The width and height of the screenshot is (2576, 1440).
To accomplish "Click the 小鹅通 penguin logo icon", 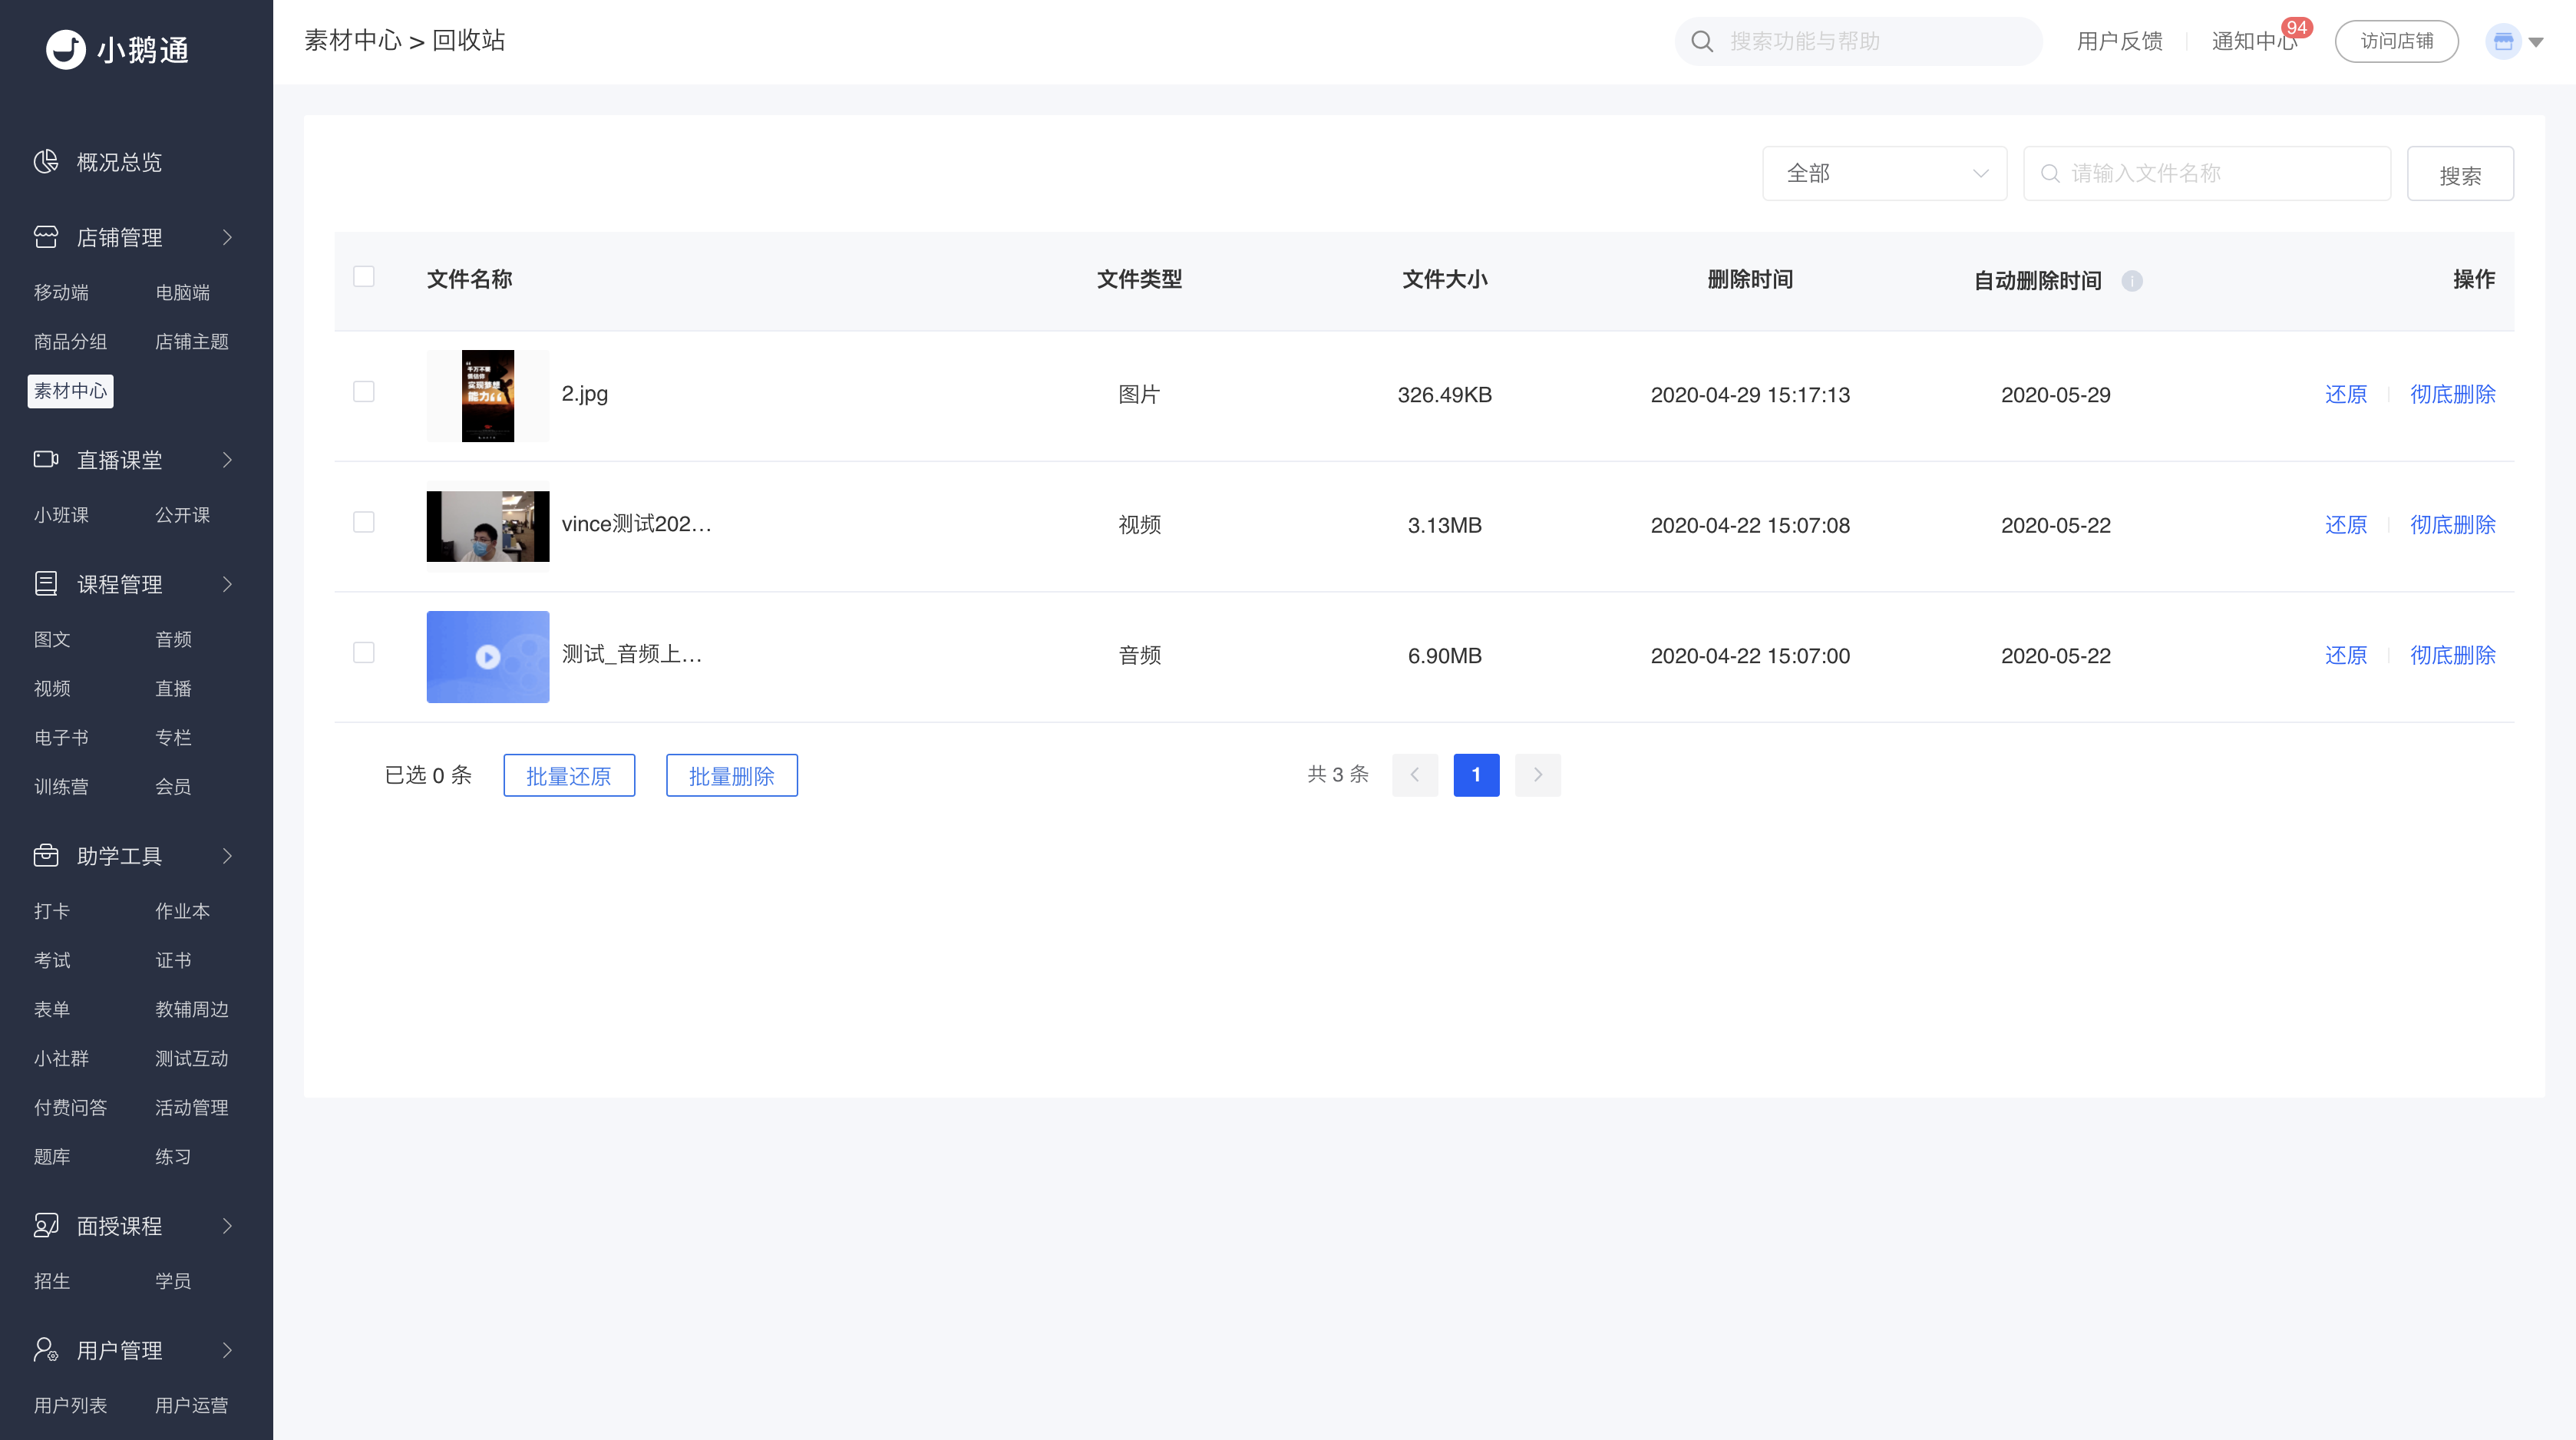I will click(66, 49).
